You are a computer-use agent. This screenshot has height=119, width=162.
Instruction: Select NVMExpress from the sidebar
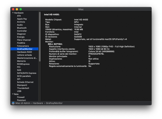(23, 64)
